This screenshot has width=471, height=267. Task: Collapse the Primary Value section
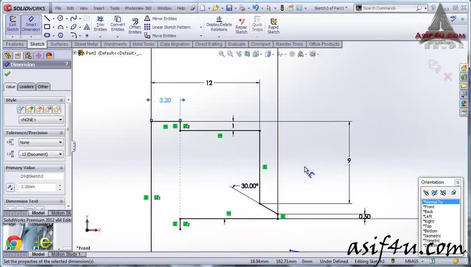point(61,168)
